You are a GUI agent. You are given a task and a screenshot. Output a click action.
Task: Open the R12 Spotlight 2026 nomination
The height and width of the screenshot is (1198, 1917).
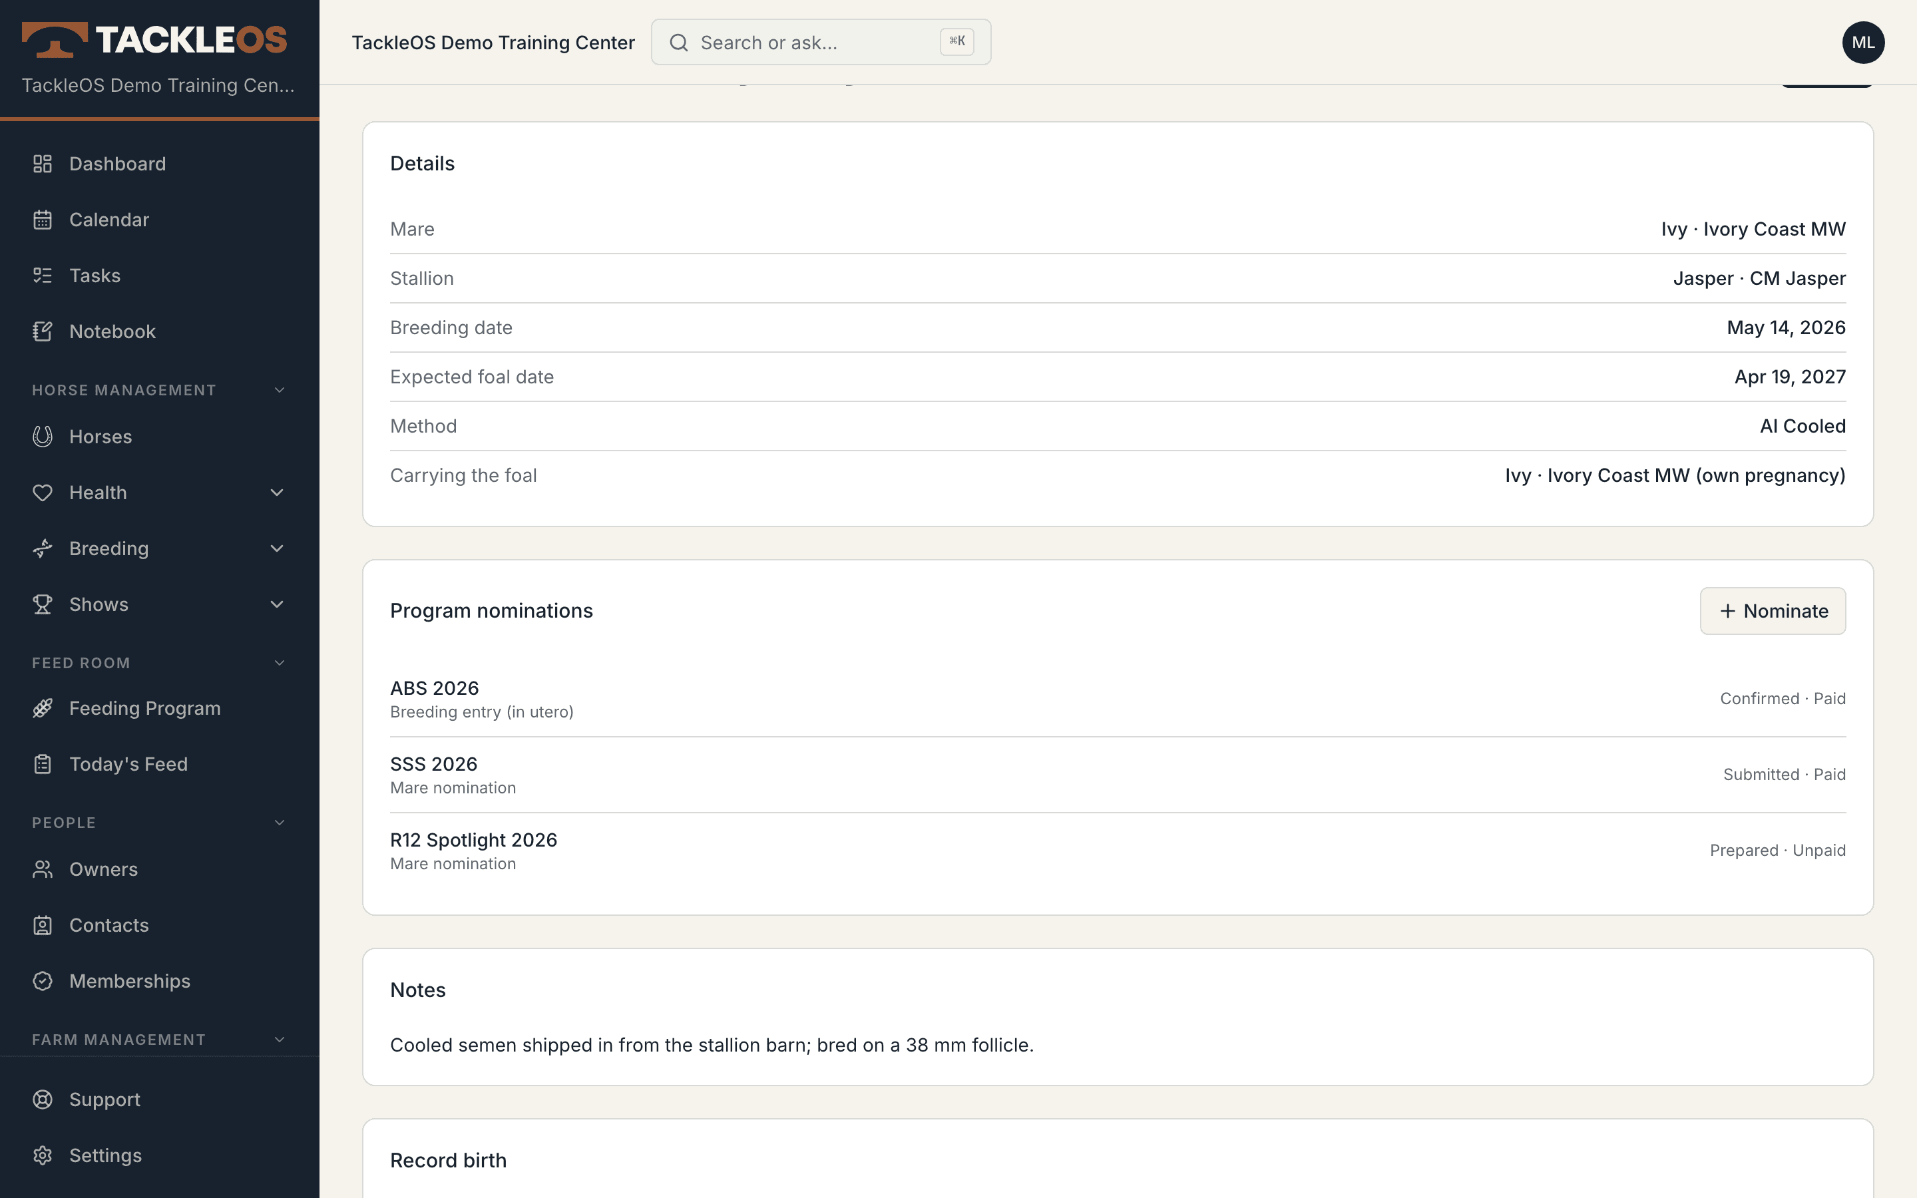pyautogui.click(x=1118, y=850)
